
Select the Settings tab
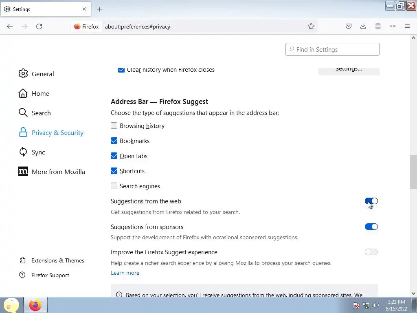46,9
